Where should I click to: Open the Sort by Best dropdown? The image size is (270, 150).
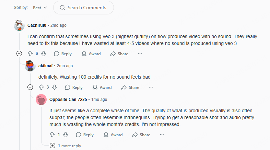point(40,8)
